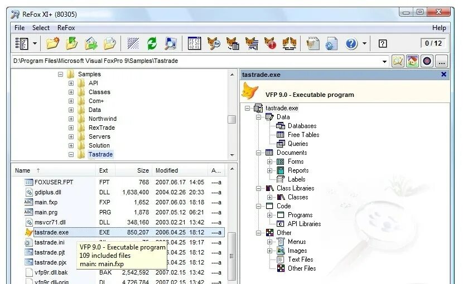The width and height of the screenshot is (463, 284).
Task: Click the fox with documents icon
Action: click(233, 43)
